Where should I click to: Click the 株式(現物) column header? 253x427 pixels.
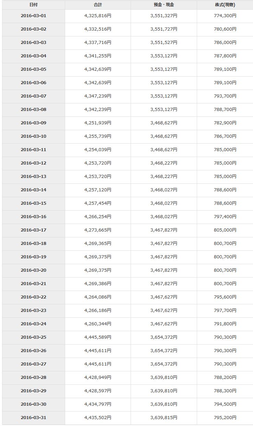[x=225, y=5]
